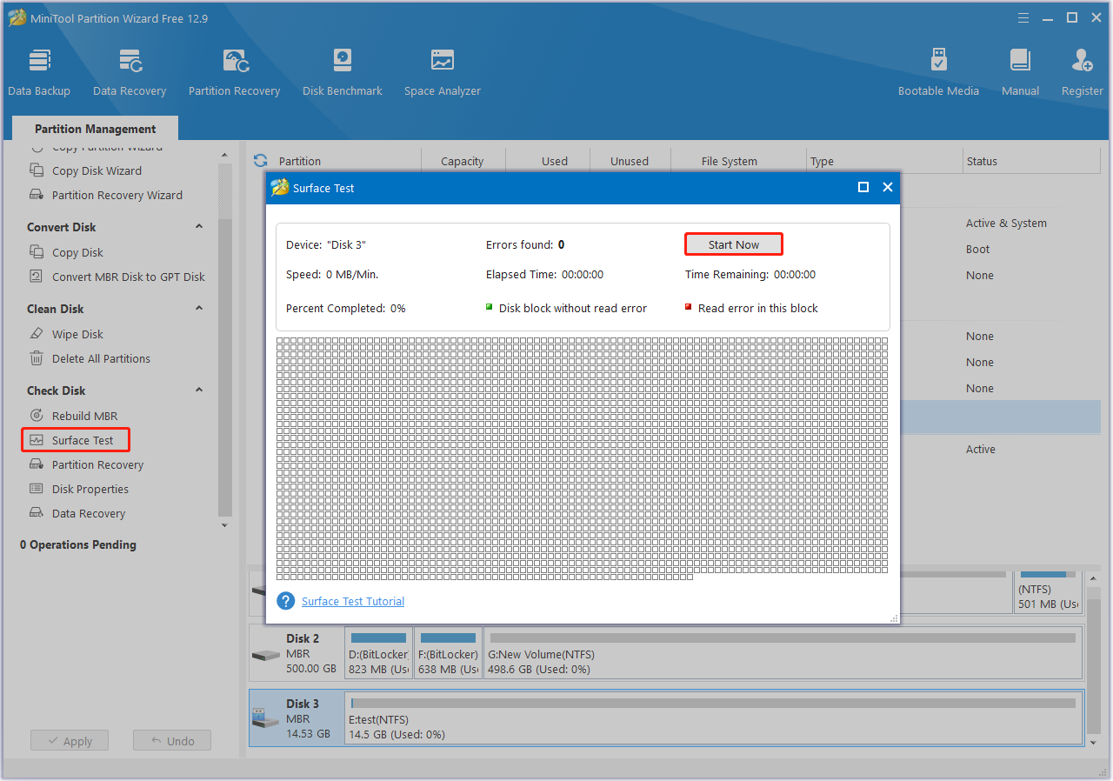
Task: Click the Surface Test icon in the sidebar
Action: [x=37, y=440]
